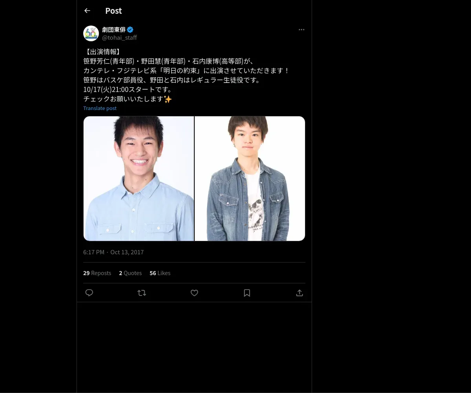
Task: Click the @tohai_staff handle
Action: 119,38
